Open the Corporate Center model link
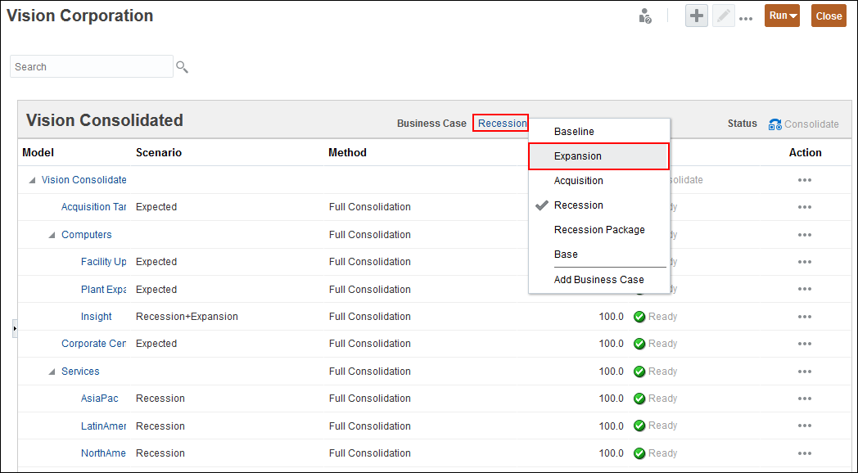This screenshot has width=858, height=473. pyautogui.click(x=93, y=344)
